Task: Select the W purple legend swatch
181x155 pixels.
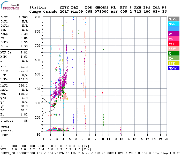Action: click(x=174, y=34)
